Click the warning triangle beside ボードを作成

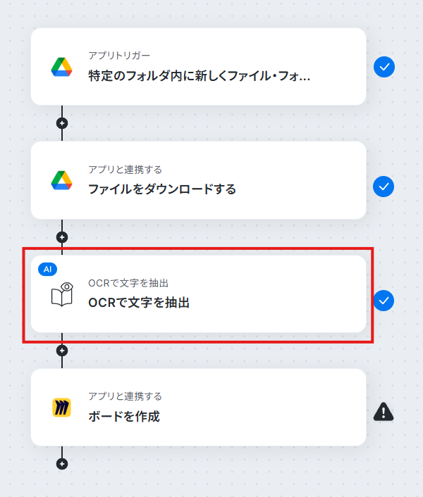click(x=384, y=411)
